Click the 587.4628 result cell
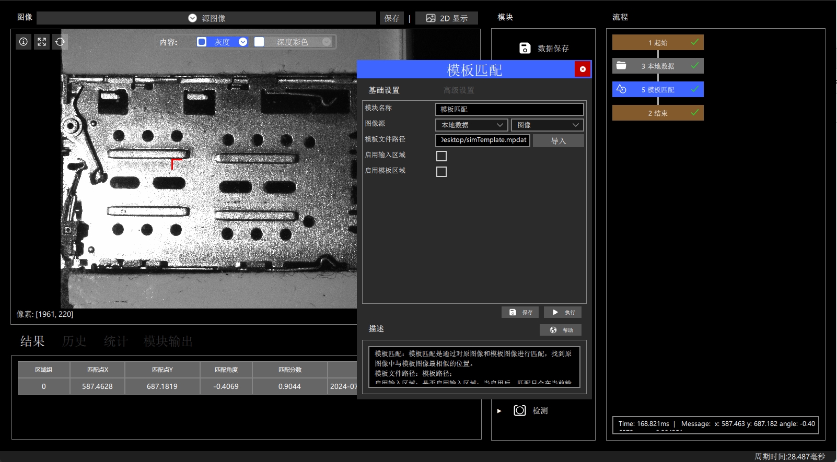837x462 pixels. pos(98,386)
